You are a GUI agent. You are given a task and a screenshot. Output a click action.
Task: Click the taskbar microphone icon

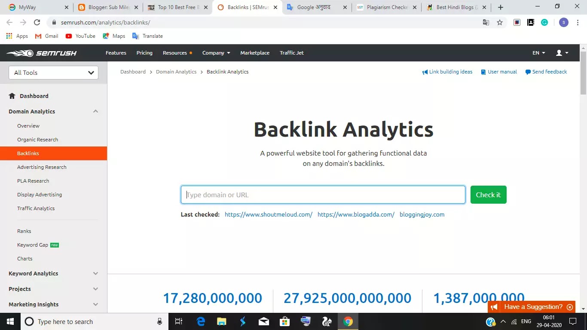[160, 321]
